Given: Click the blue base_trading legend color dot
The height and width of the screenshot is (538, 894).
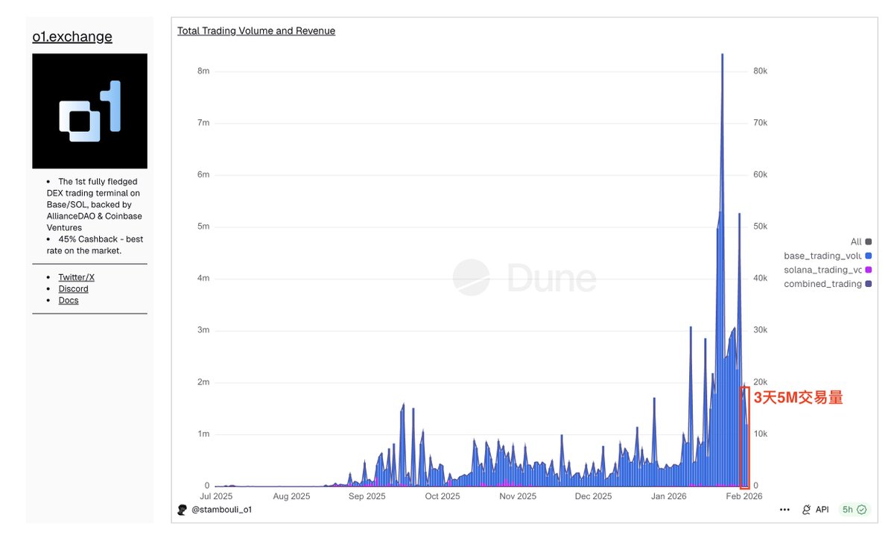Looking at the screenshot, I should (x=868, y=256).
